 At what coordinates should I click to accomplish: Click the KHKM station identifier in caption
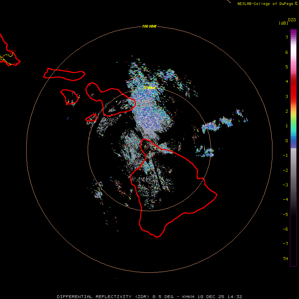pyautogui.click(x=188, y=297)
